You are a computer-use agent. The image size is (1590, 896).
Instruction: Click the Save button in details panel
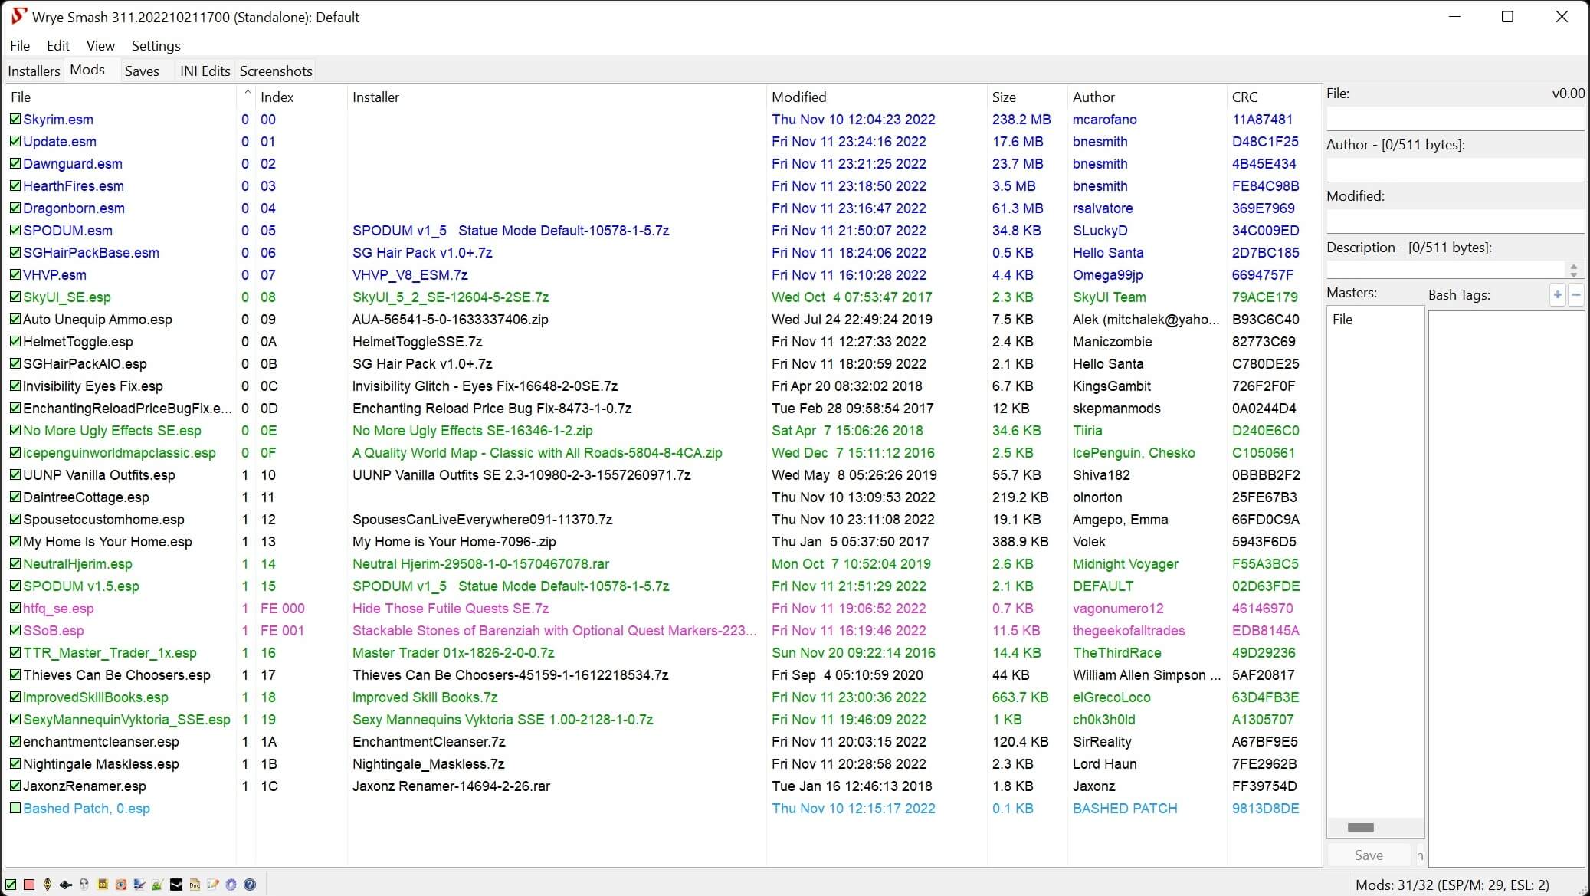click(1369, 855)
